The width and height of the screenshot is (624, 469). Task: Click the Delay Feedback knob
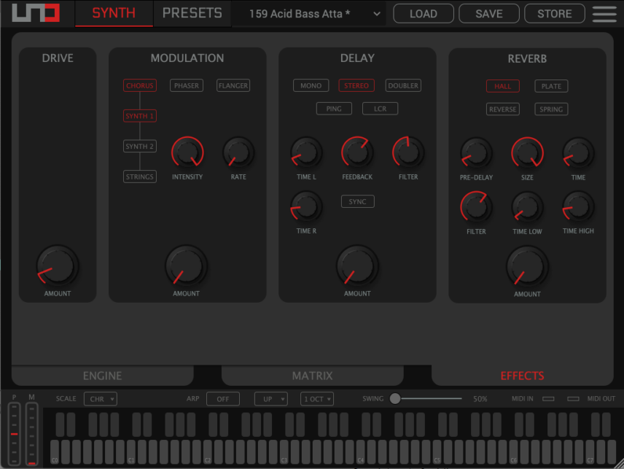357,152
